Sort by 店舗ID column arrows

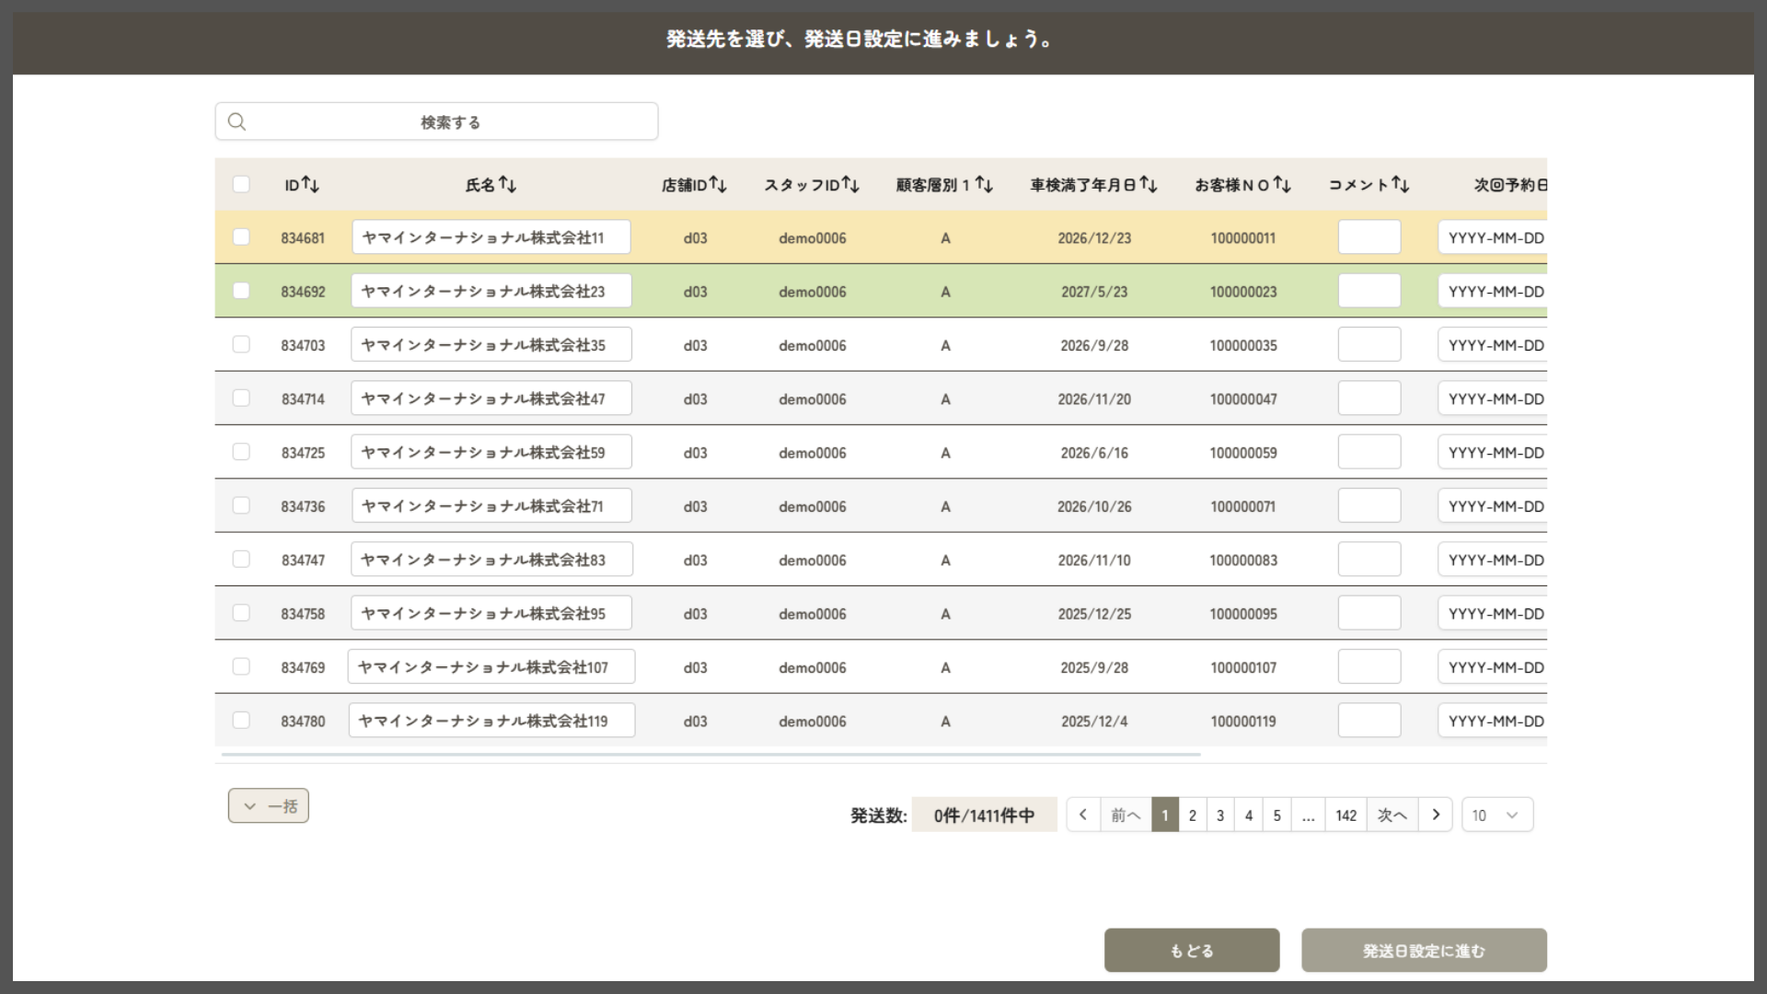718,185
